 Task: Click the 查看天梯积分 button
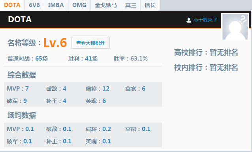(x=90, y=43)
